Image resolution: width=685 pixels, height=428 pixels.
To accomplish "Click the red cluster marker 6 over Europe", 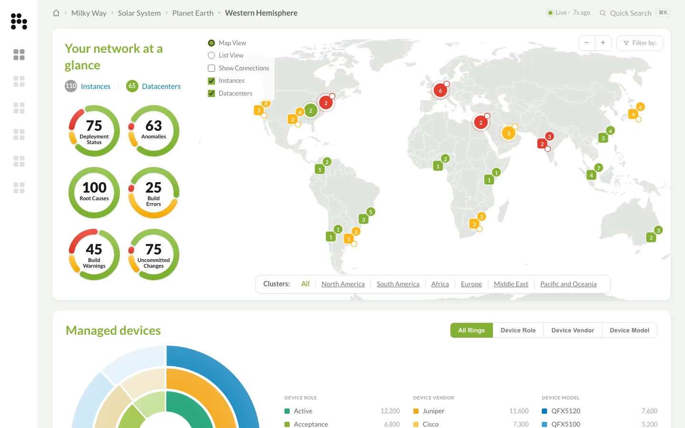I will [440, 90].
